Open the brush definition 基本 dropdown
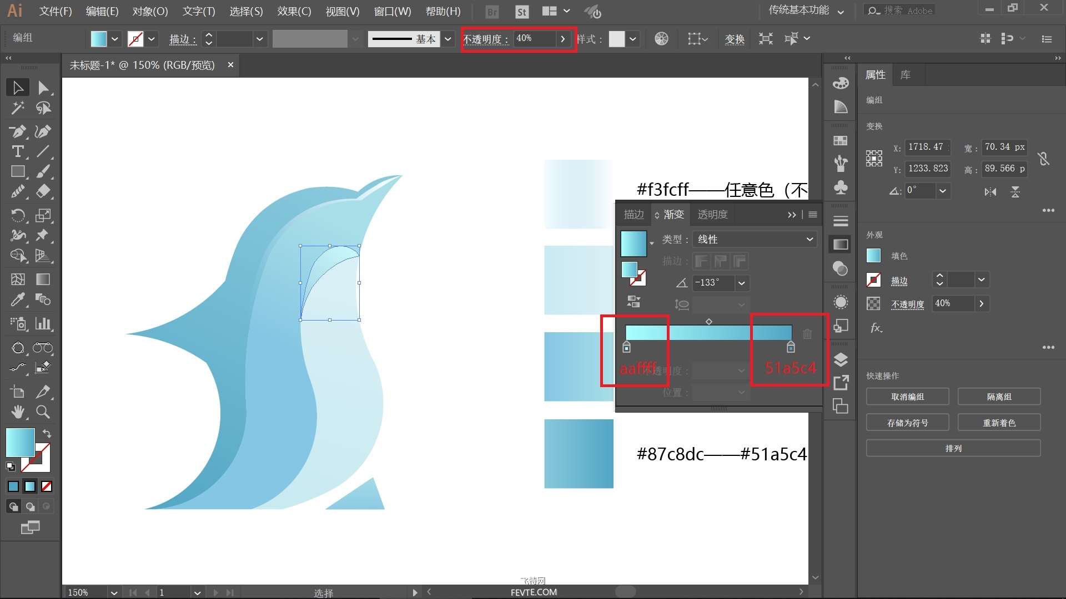Screen dimensions: 1066x599 (447, 39)
